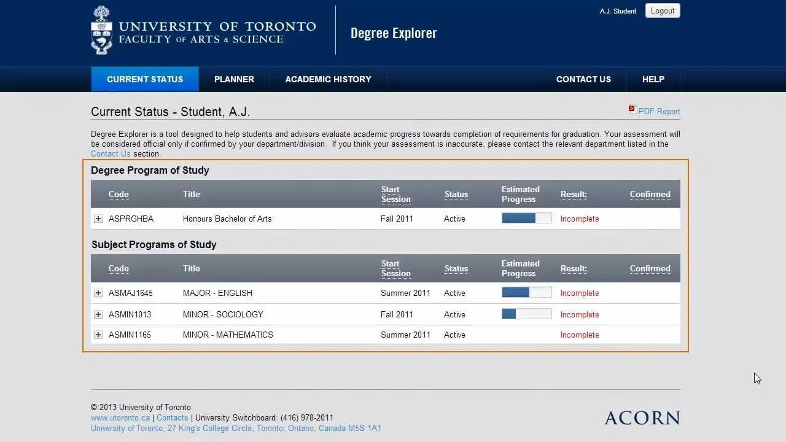Select the Honours Bachelor of Arts title
Screen dimensions: 786x442
[227, 219]
